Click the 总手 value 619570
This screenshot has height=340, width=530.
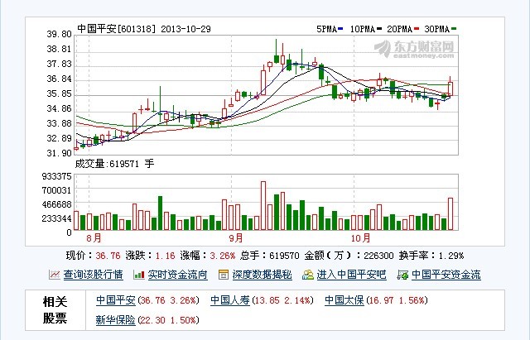(284, 256)
